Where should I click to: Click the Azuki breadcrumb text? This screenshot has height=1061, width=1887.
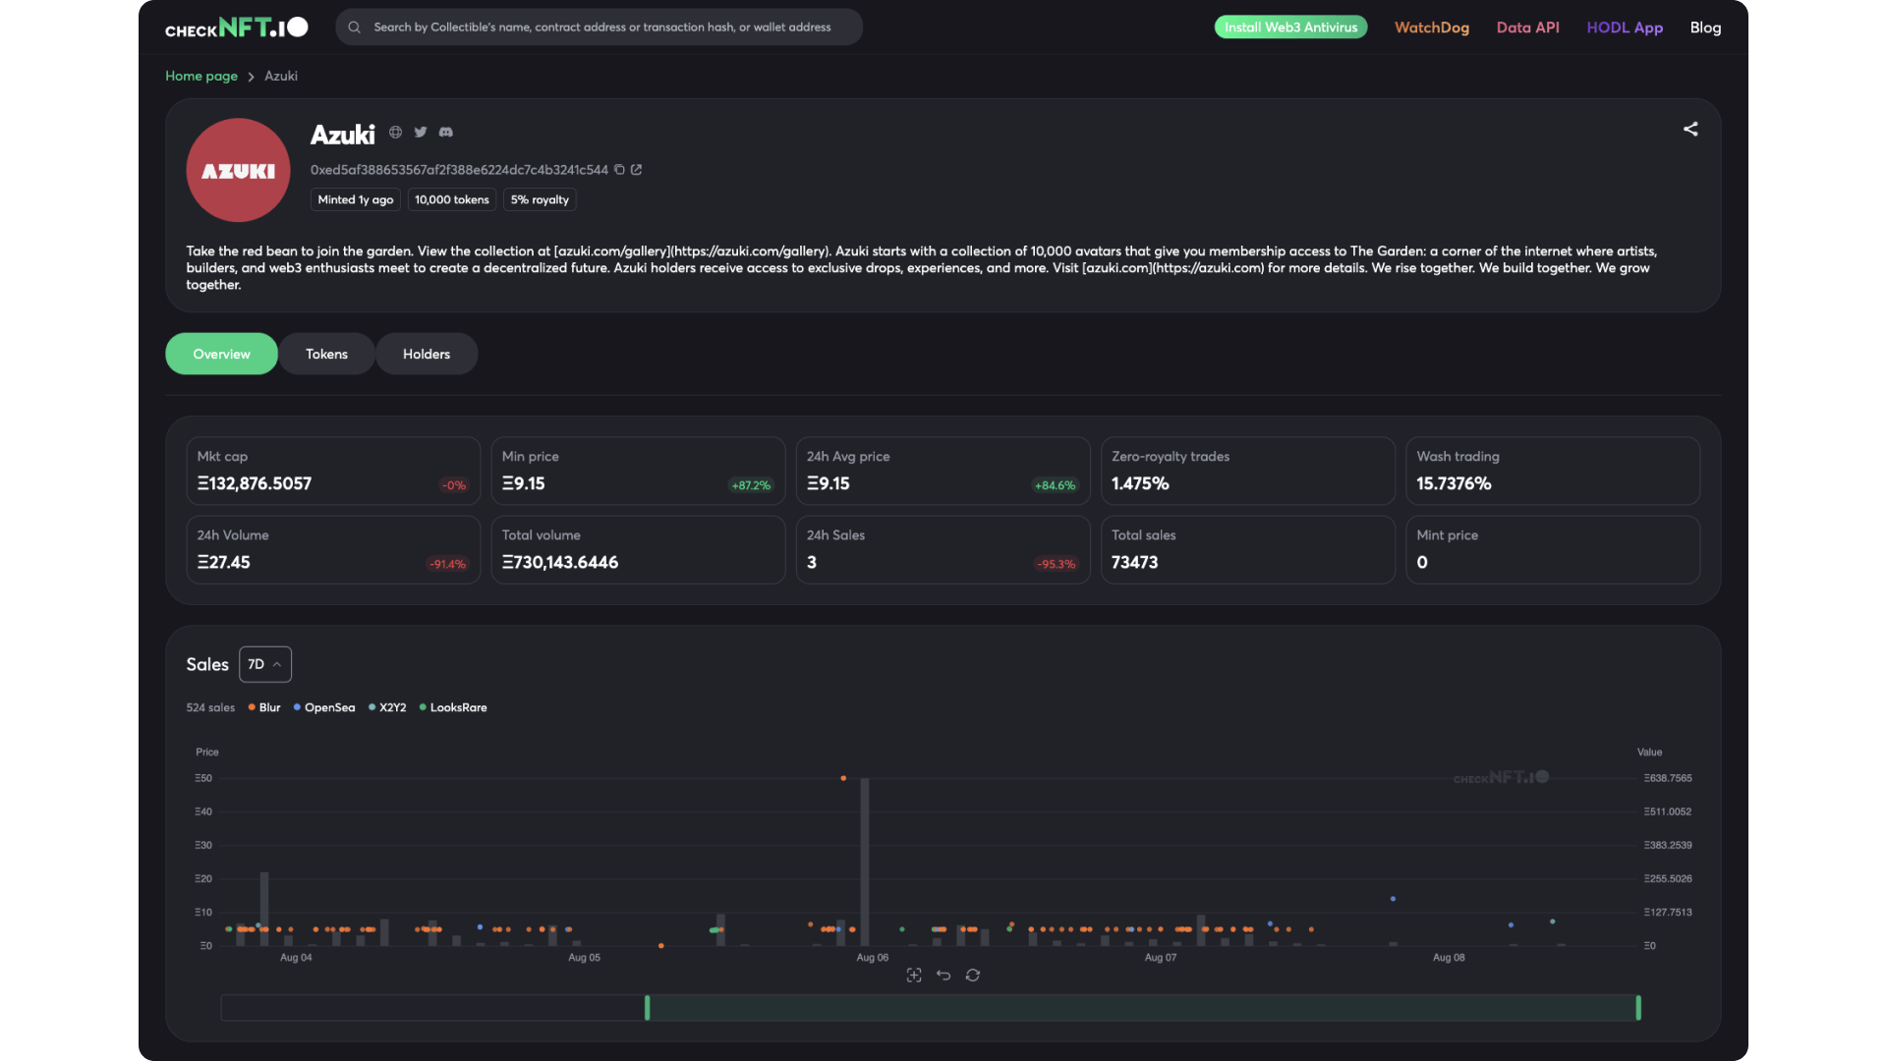coord(281,76)
